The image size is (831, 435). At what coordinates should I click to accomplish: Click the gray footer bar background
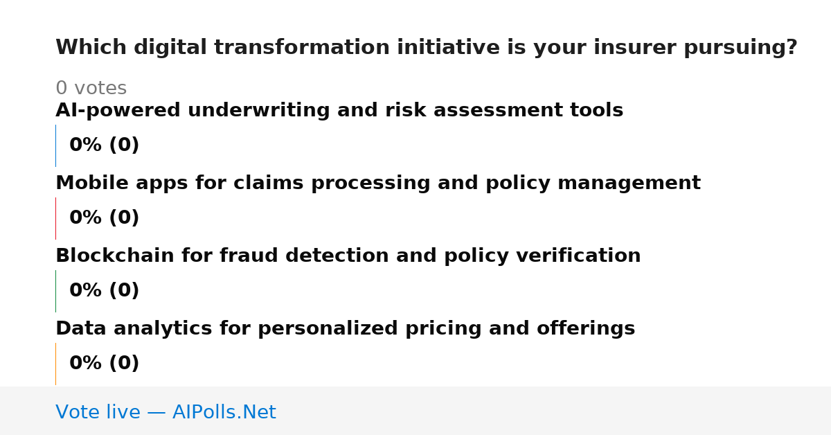pos(554,411)
